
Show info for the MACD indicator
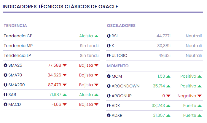click(5, 104)
